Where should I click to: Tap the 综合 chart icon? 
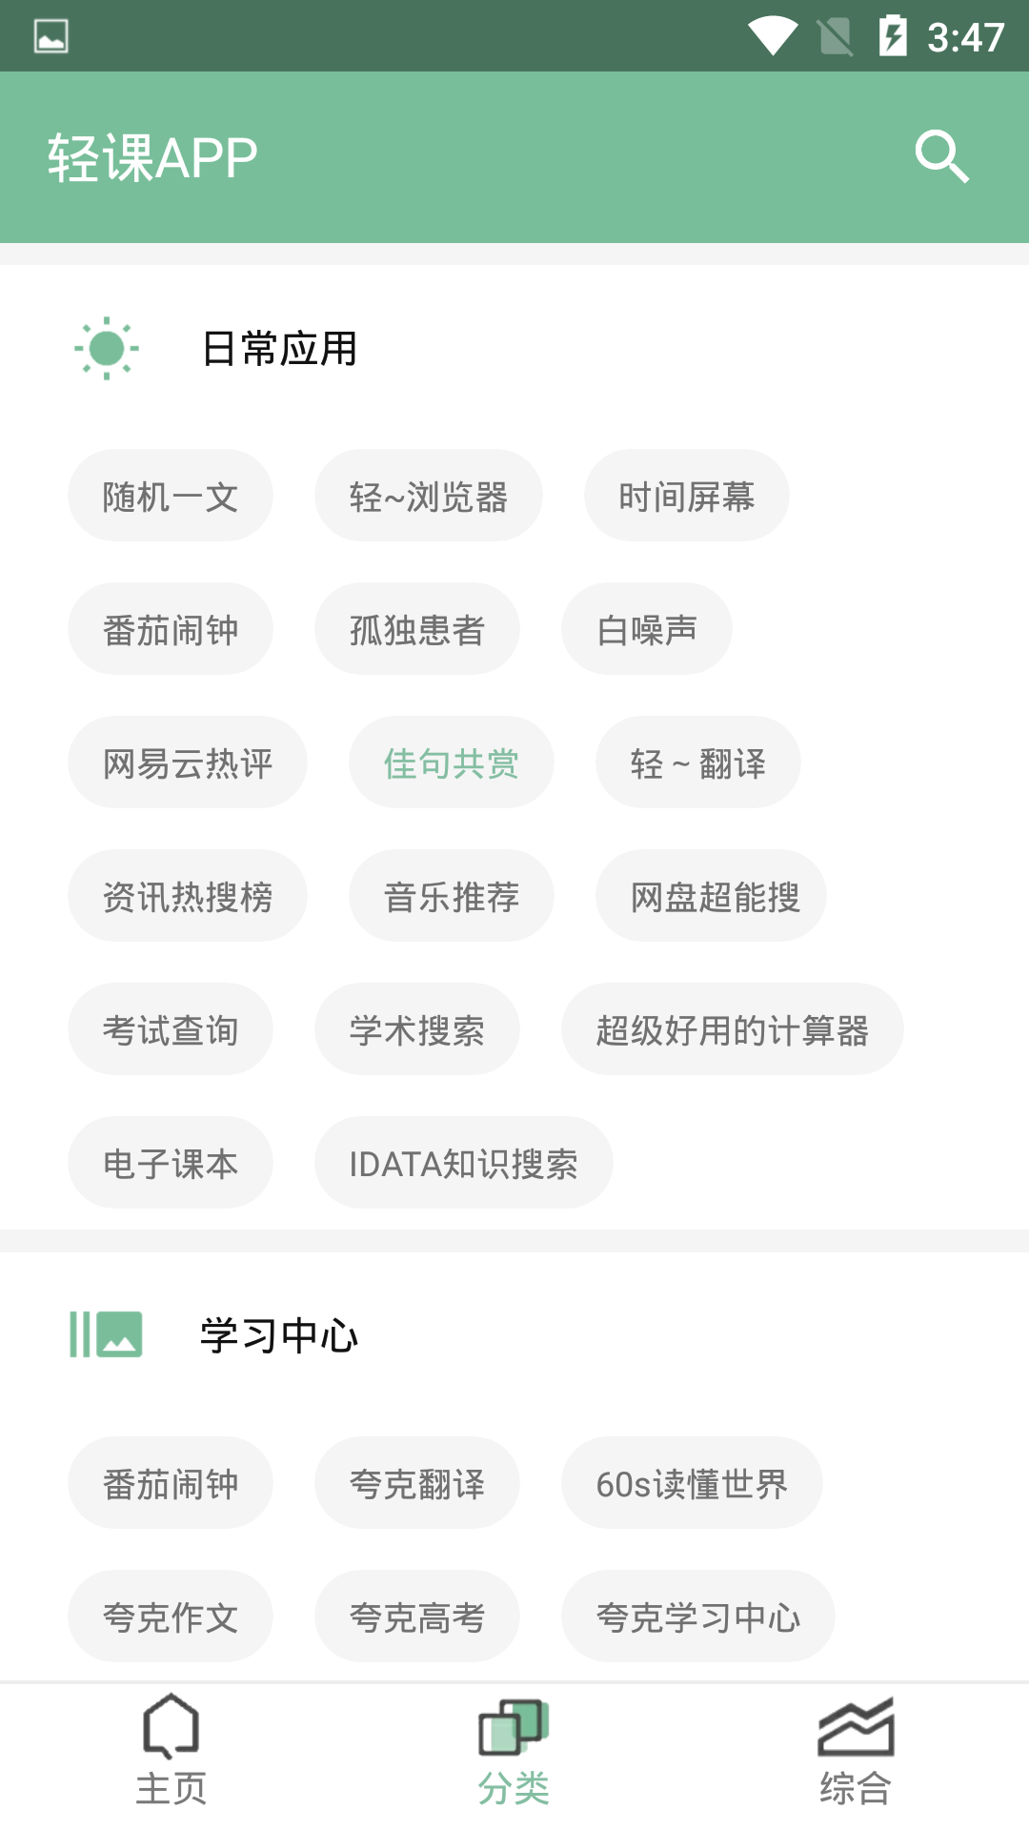point(856,1726)
